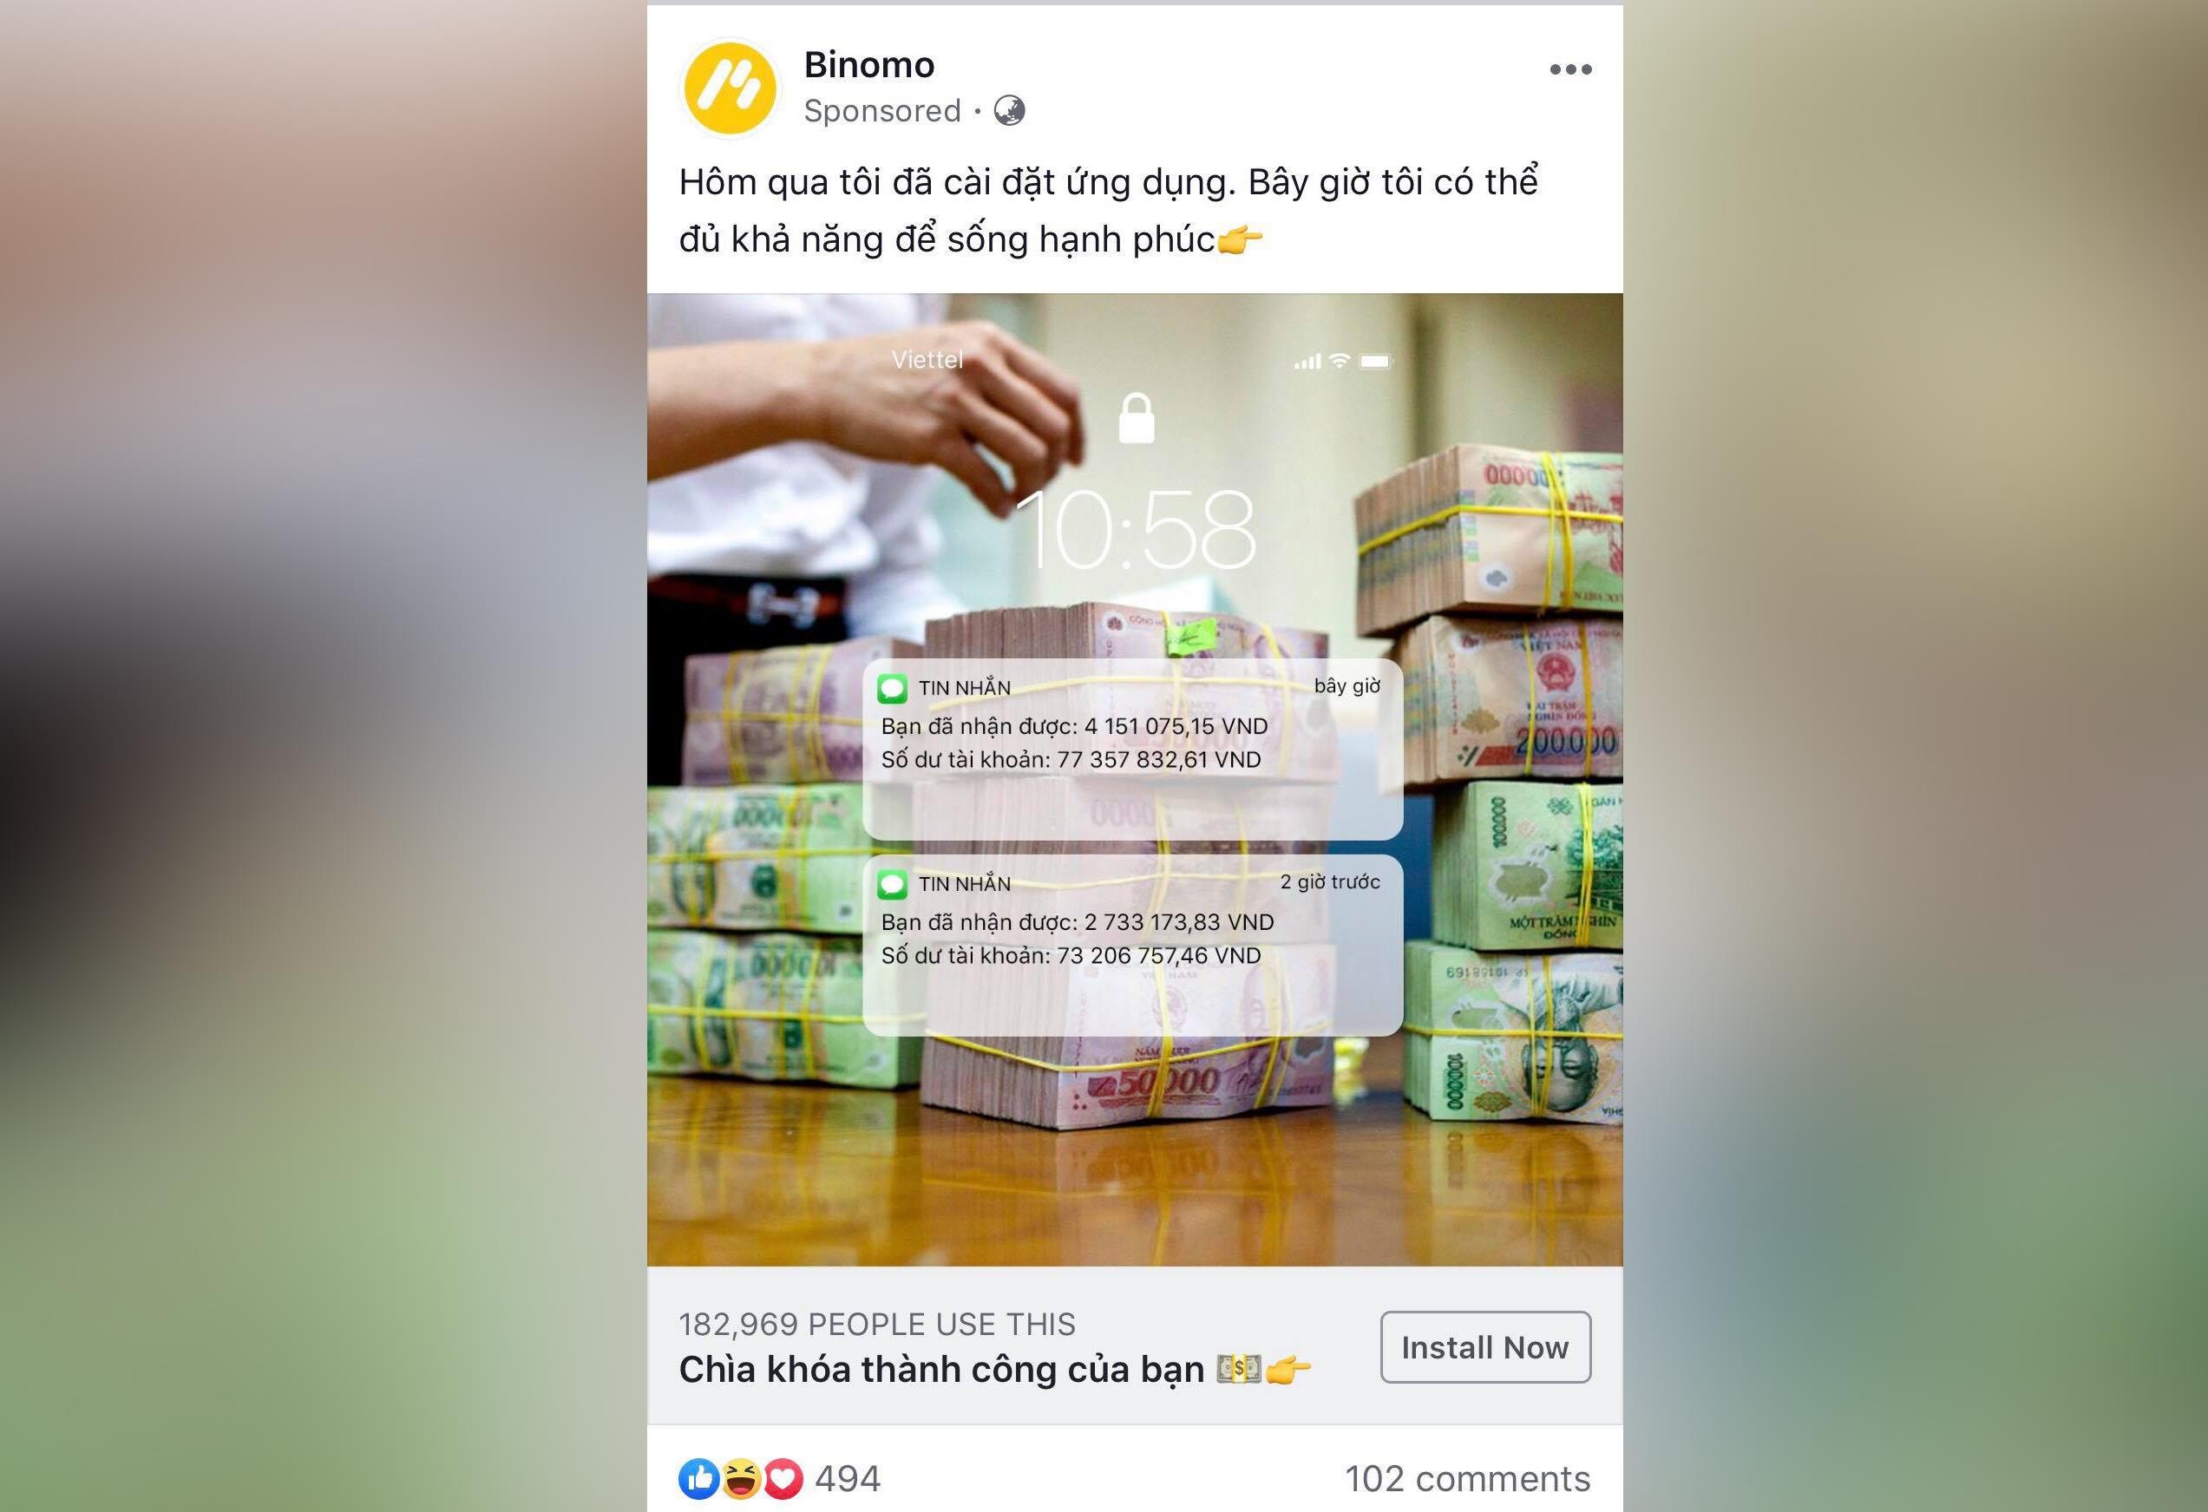Click the '182,969 PEOPLE USE THIS' text
Screen dimensions: 2208x1512
(877, 1324)
